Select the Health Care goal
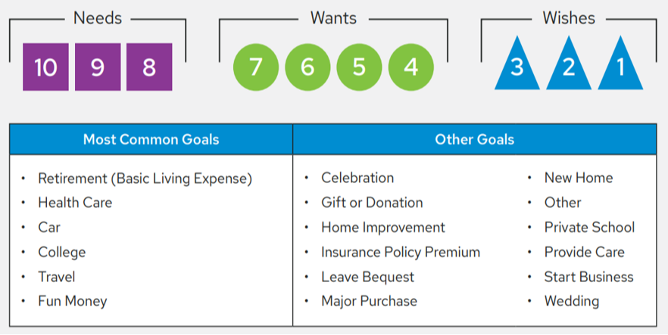This screenshot has width=668, height=335. 75,203
